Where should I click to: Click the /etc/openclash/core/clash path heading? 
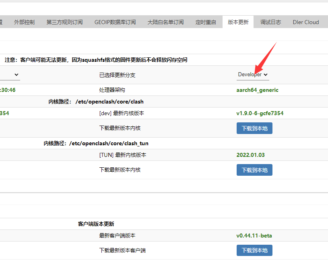pos(96,102)
